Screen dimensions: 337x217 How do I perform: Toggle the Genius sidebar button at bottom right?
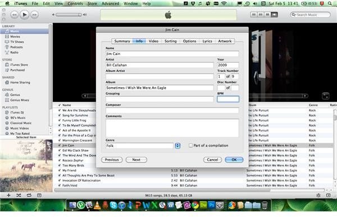[328, 195]
